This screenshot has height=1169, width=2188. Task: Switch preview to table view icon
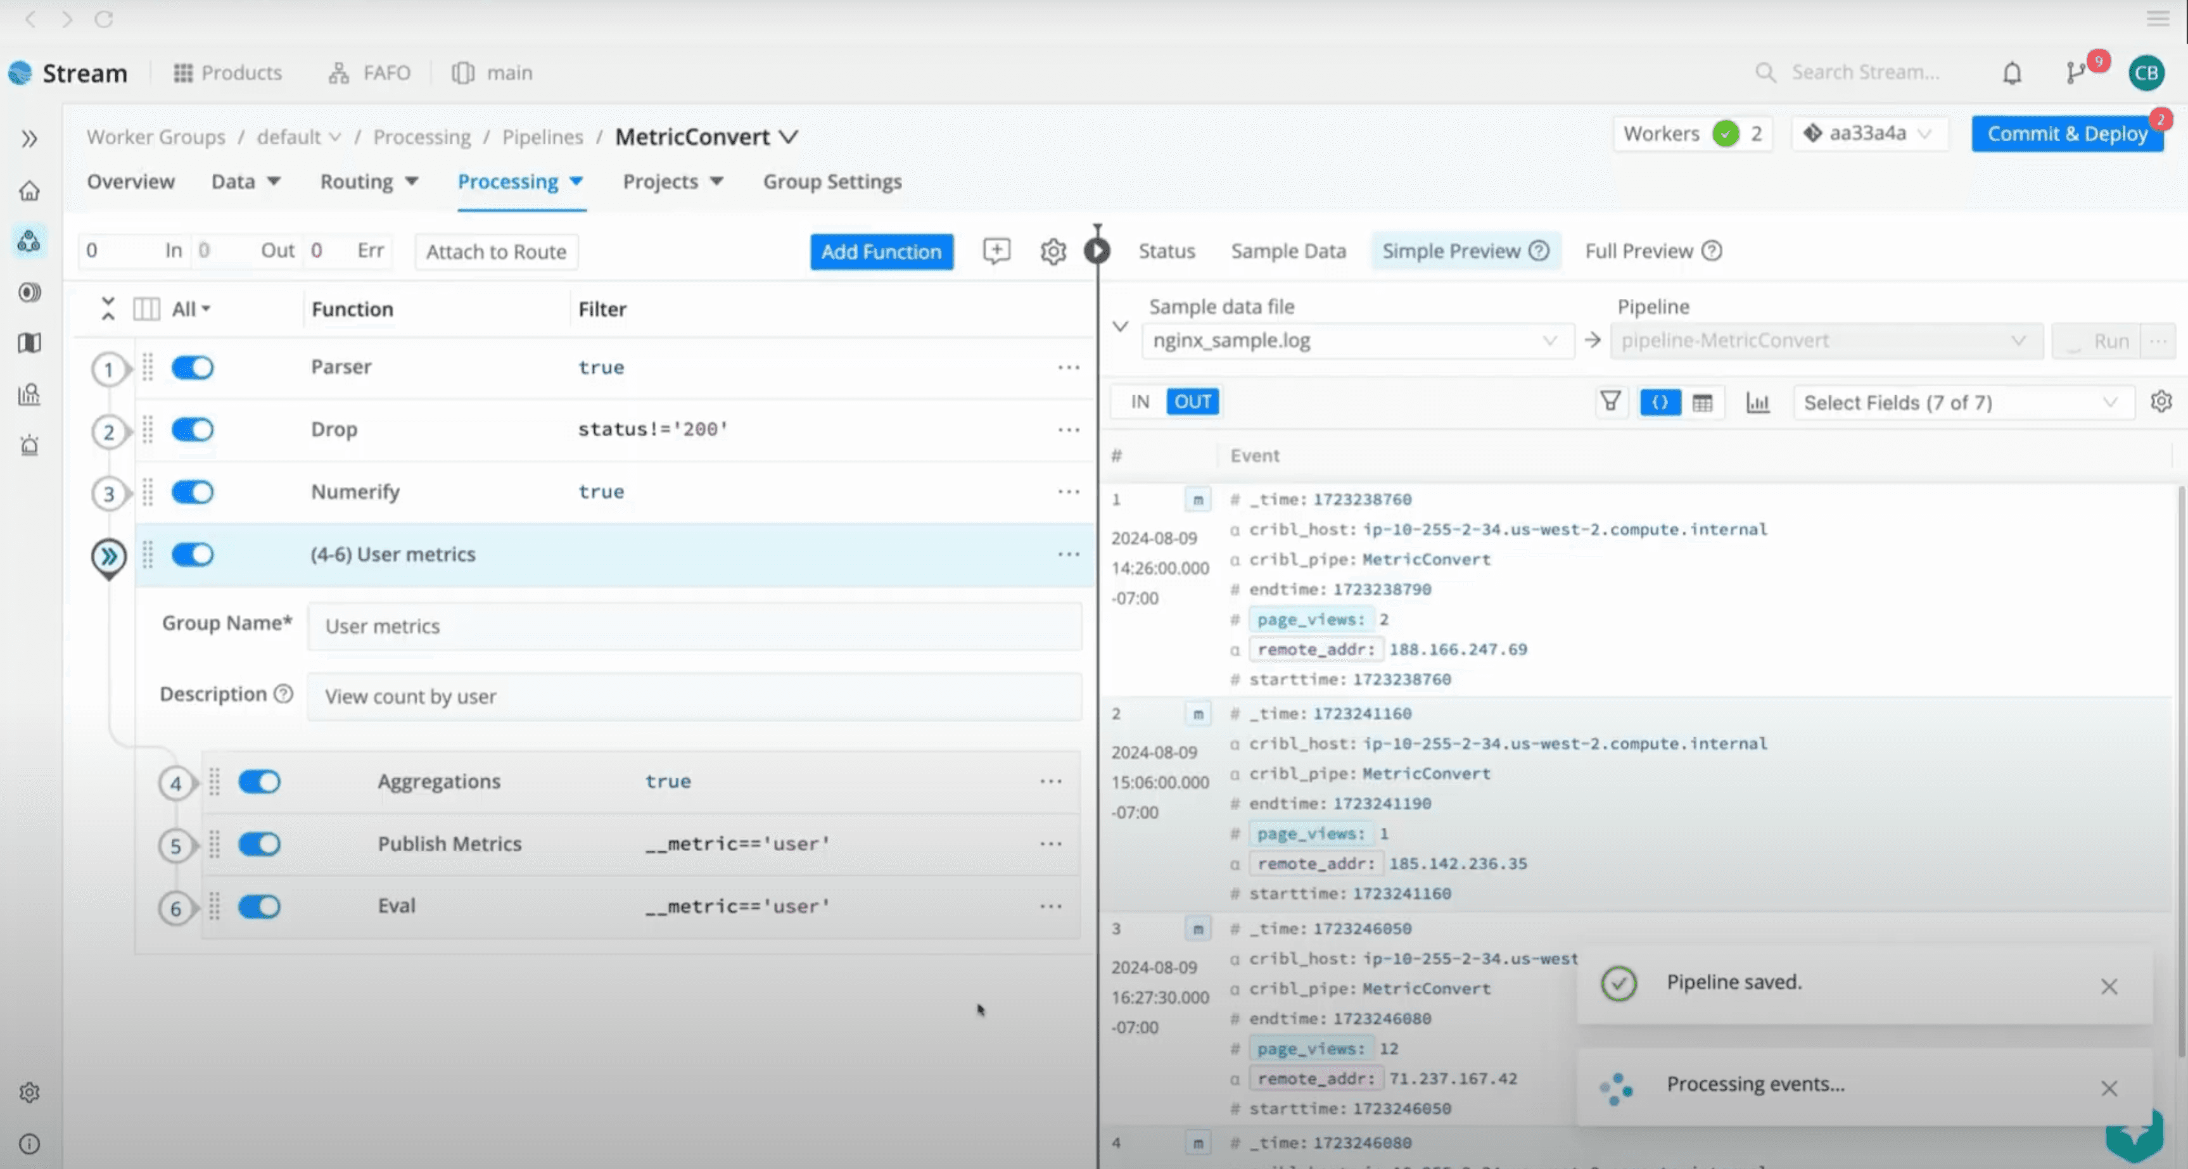point(1702,402)
